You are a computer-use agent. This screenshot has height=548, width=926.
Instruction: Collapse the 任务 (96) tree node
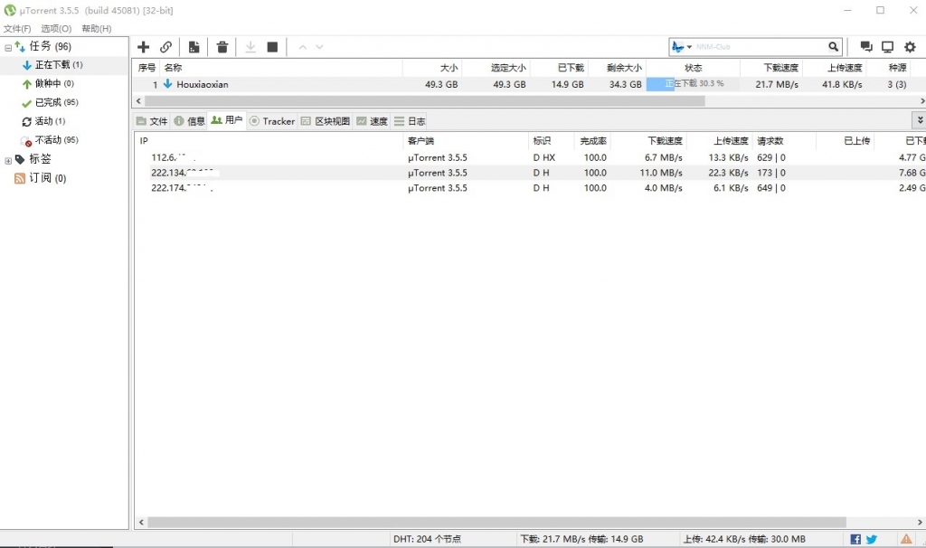coord(8,47)
